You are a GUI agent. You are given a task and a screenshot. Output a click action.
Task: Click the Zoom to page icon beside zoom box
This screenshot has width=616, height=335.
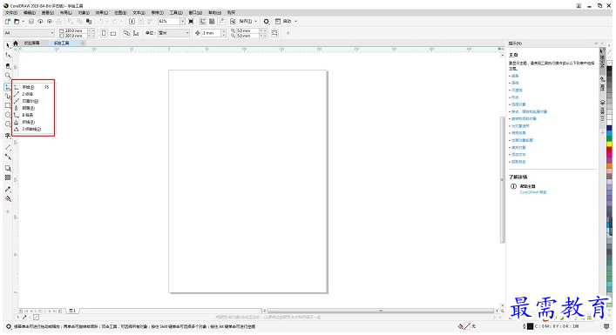192,21
